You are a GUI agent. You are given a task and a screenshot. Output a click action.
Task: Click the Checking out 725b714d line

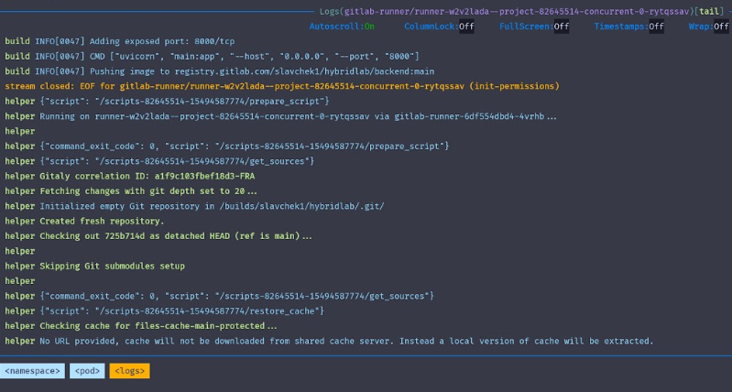point(158,236)
